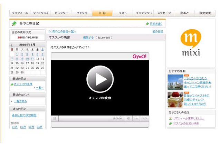This screenshot has height=147, width=221.
Task: Open the 足あと tab
Action: pyautogui.click(x=184, y=13)
